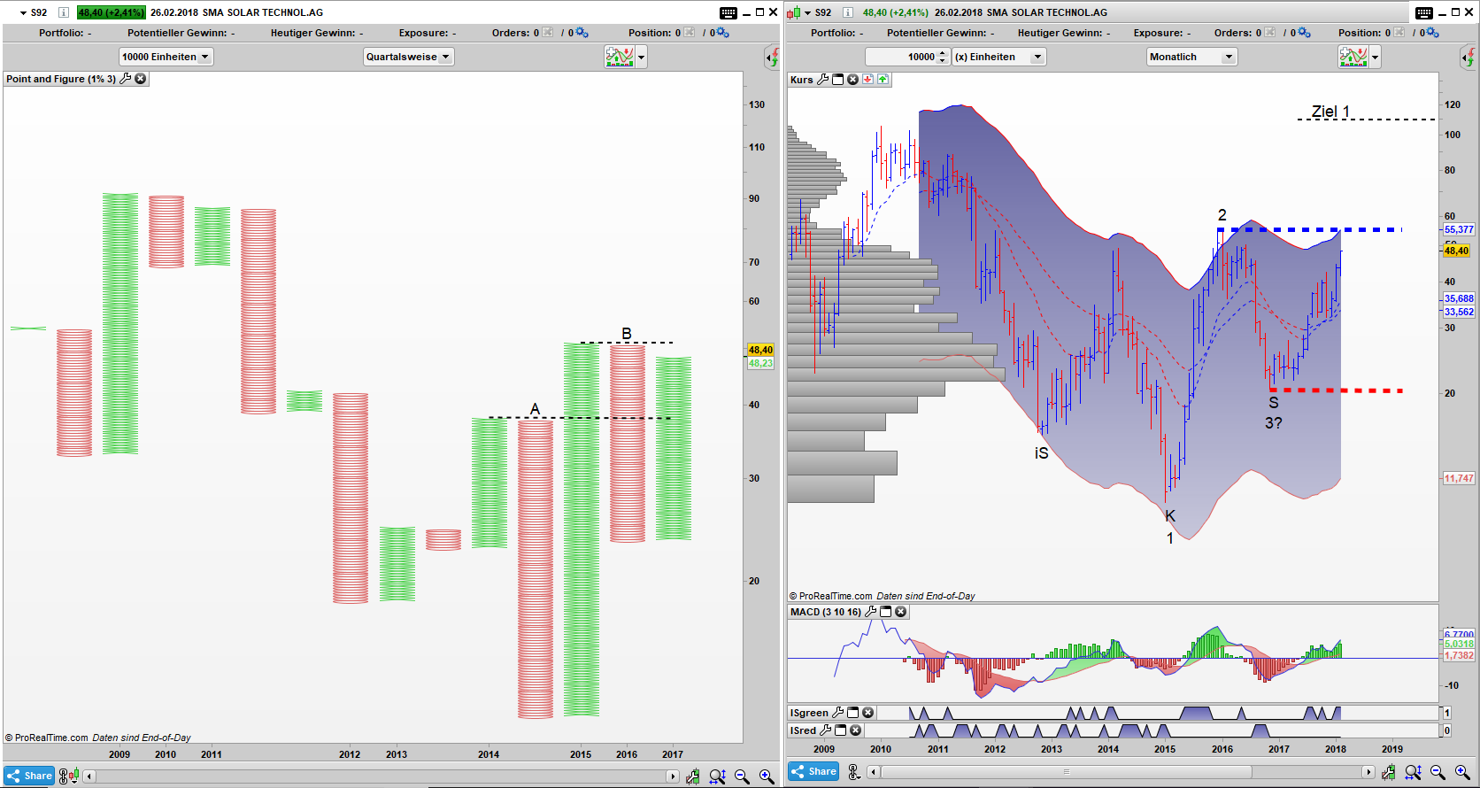Open the candlestick chart style menu

(794, 12)
